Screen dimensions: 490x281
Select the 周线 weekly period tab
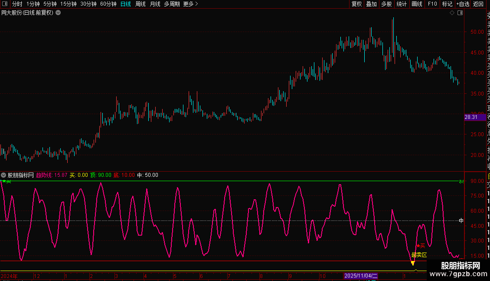140,4
